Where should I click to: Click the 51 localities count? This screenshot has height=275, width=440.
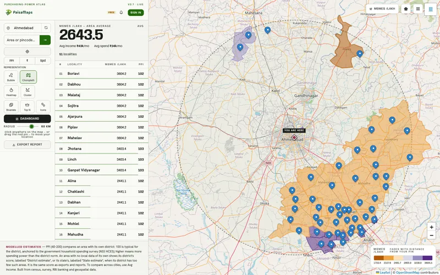point(68,54)
